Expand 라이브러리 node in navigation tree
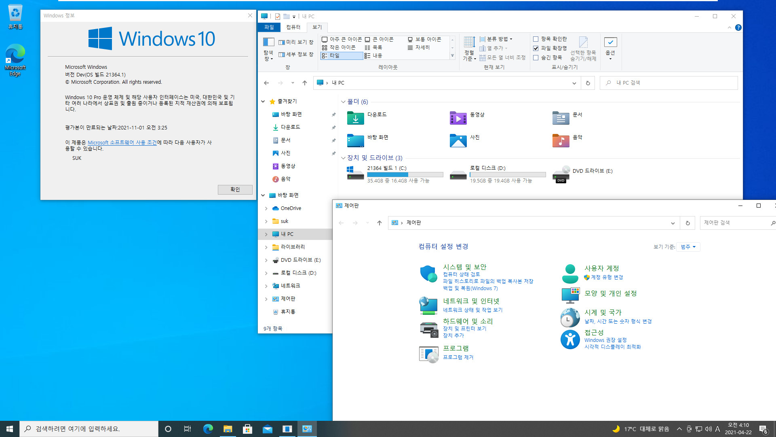 tap(266, 247)
